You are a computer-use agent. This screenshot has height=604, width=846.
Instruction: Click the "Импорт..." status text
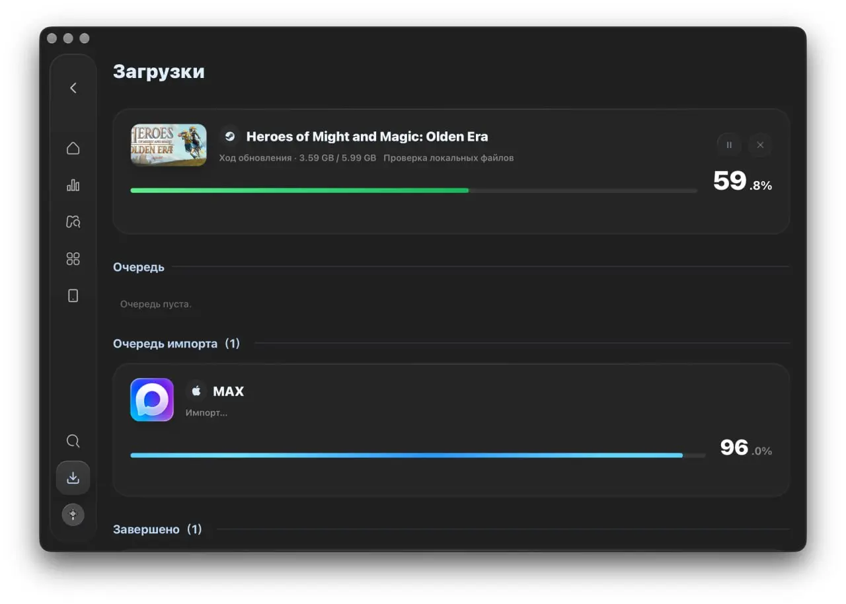[x=207, y=413]
